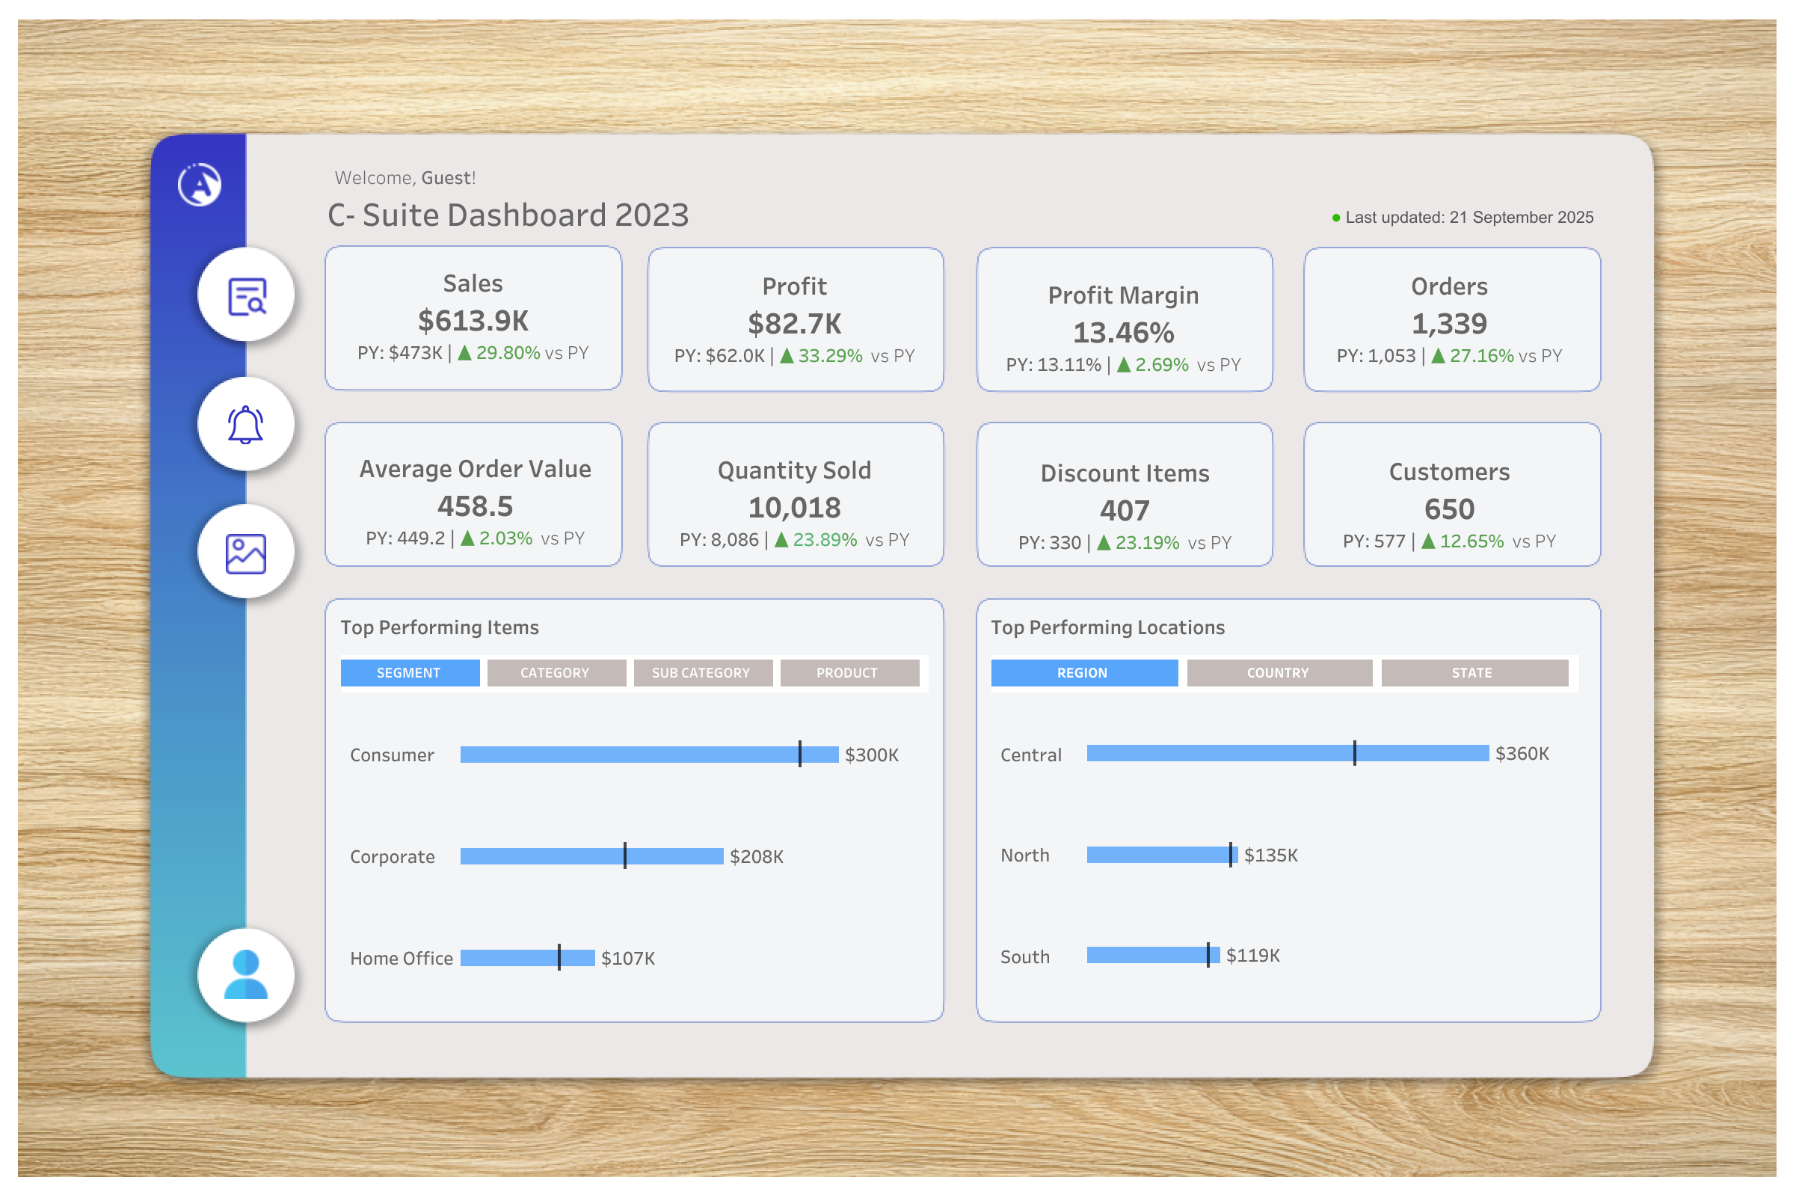Switch to the CATEGORY tab
Image resolution: width=1793 pixels, height=1195 pixels.
pos(556,672)
